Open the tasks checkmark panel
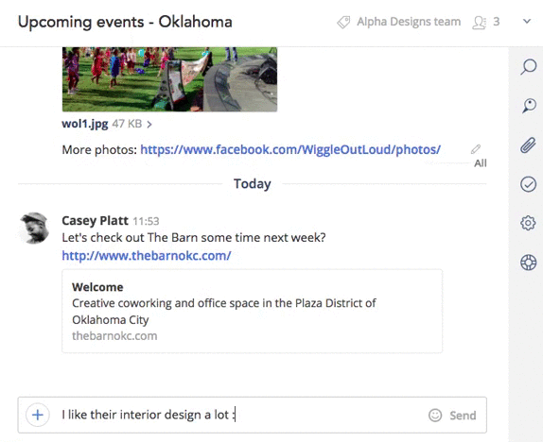This screenshot has height=442, width=543. pyautogui.click(x=528, y=184)
